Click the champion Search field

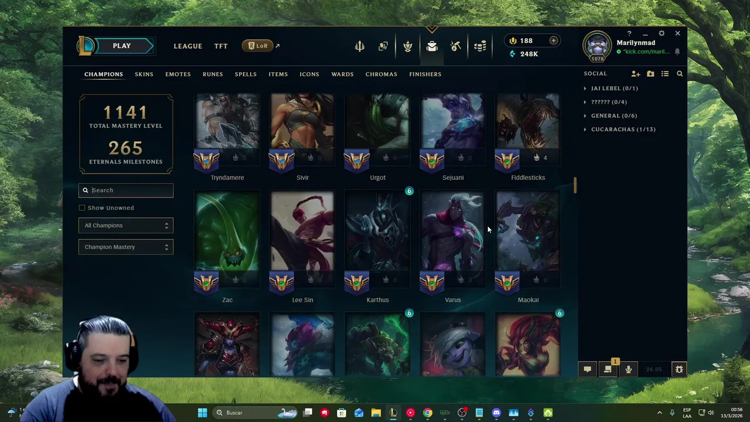126,190
